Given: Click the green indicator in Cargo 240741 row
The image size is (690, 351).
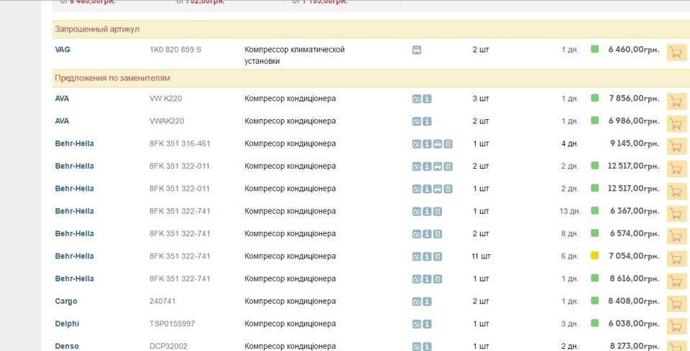Looking at the screenshot, I should [594, 301].
